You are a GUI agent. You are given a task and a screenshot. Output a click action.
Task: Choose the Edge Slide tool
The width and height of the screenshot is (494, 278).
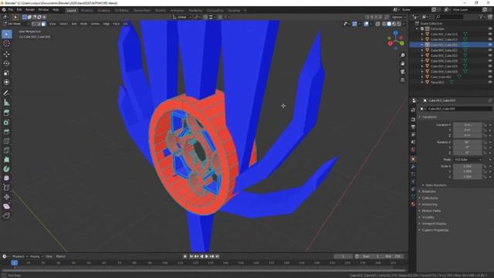[7, 188]
